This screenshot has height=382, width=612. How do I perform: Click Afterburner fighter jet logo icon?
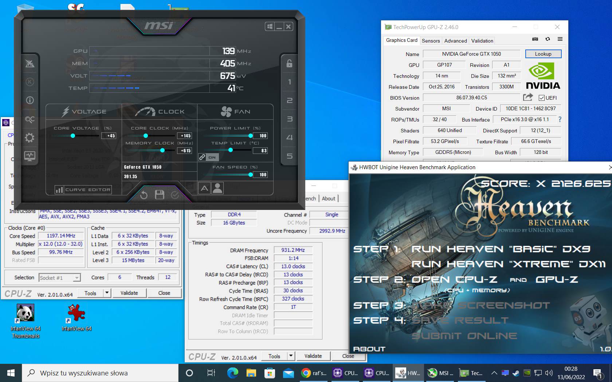30,64
